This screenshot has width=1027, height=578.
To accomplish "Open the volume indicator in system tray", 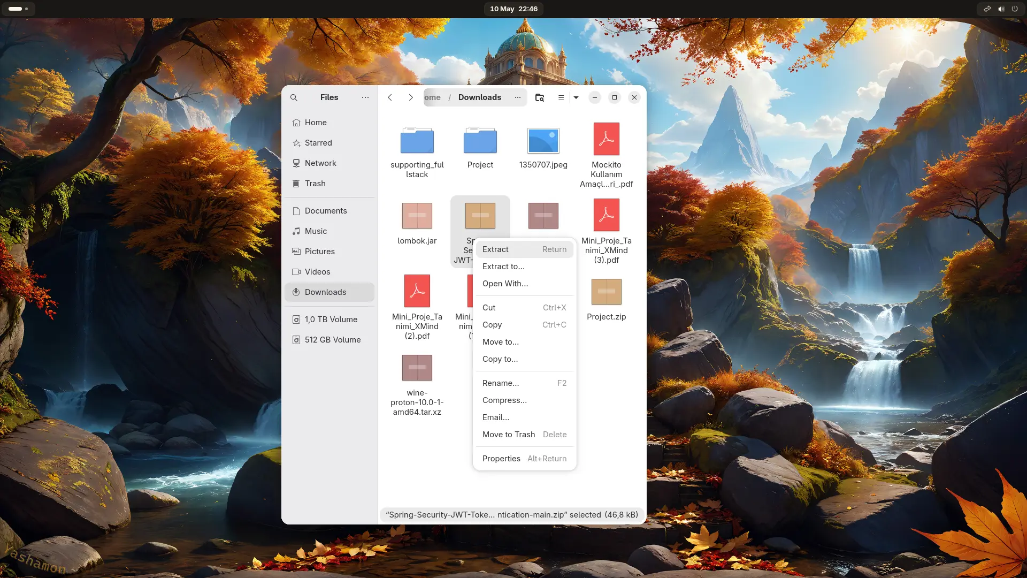I will [x=1001, y=9].
